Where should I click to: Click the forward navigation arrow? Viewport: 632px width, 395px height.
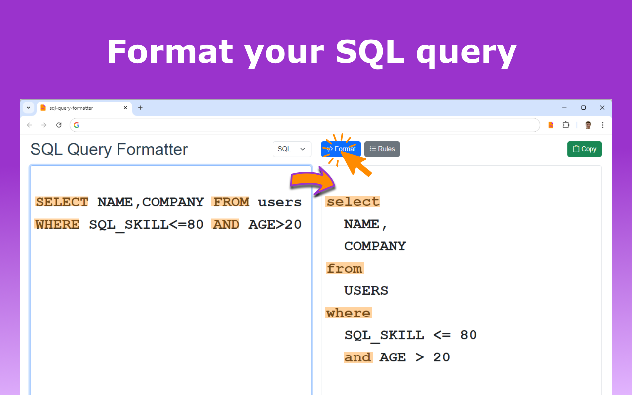(x=44, y=125)
